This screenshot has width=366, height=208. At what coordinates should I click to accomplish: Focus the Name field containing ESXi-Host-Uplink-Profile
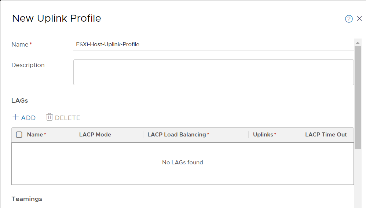213,44
